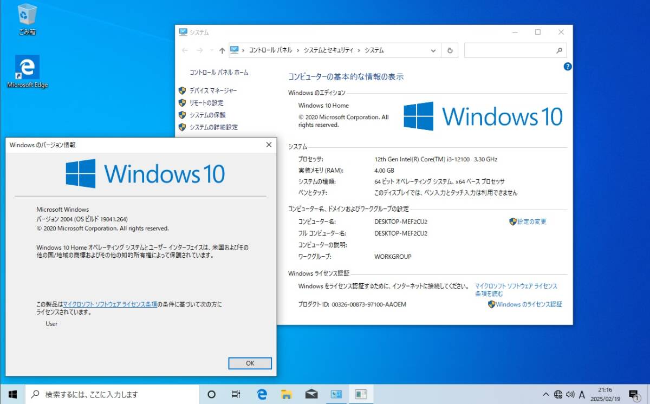This screenshot has width=650, height=404.
Task: Expand chevron after コントロール パネル breadcrumb
Action: (298, 50)
